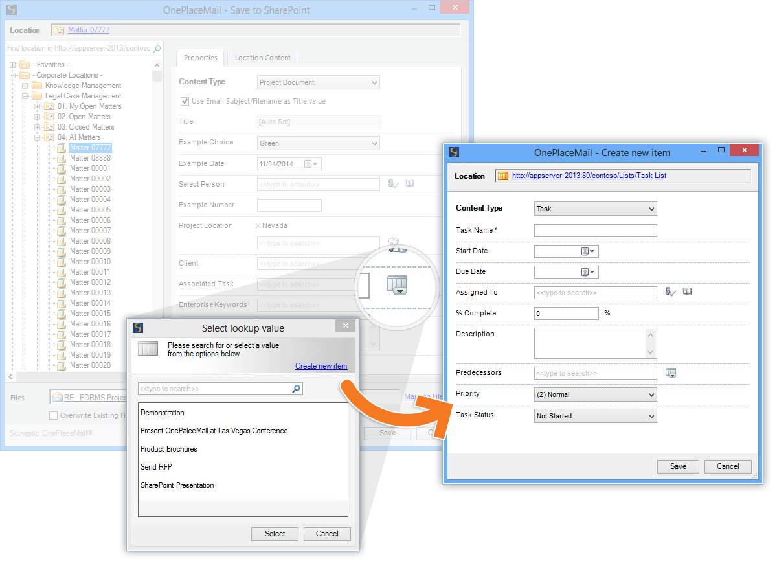This screenshot has height=583, width=777.
Task: Click the Assigned To search field
Action: pos(596,293)
